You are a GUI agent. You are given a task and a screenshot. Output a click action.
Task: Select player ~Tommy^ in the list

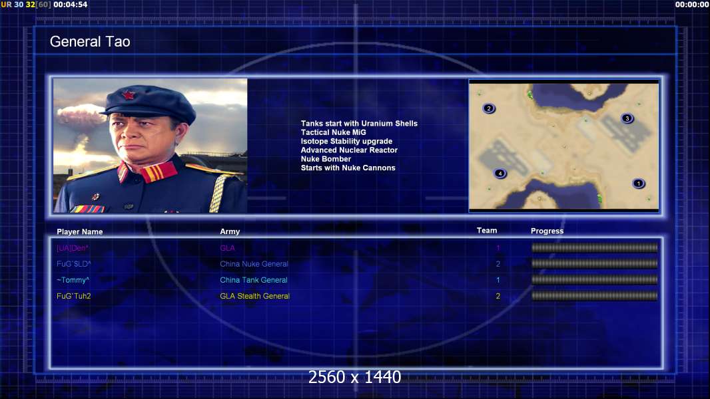[73, 280]
